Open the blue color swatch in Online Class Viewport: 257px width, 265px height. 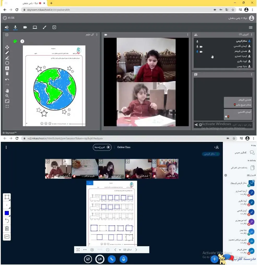tap(7, 213)
